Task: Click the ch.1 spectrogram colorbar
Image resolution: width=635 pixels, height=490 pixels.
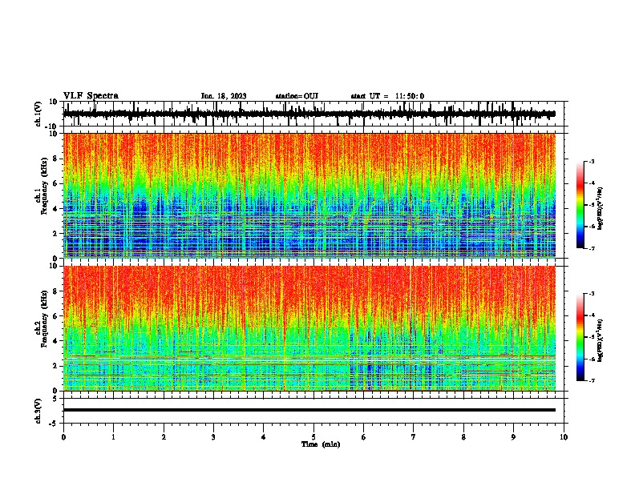Action: 580,205
